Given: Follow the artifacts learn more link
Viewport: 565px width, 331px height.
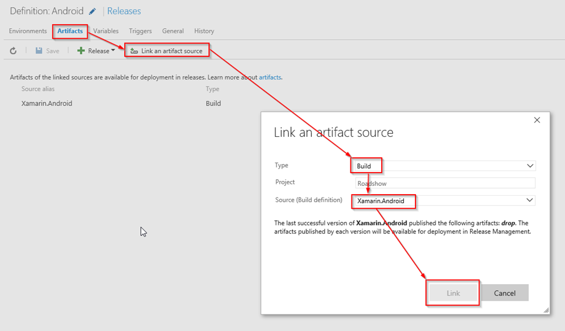Looking at the screenshot, I should [270, 77].
